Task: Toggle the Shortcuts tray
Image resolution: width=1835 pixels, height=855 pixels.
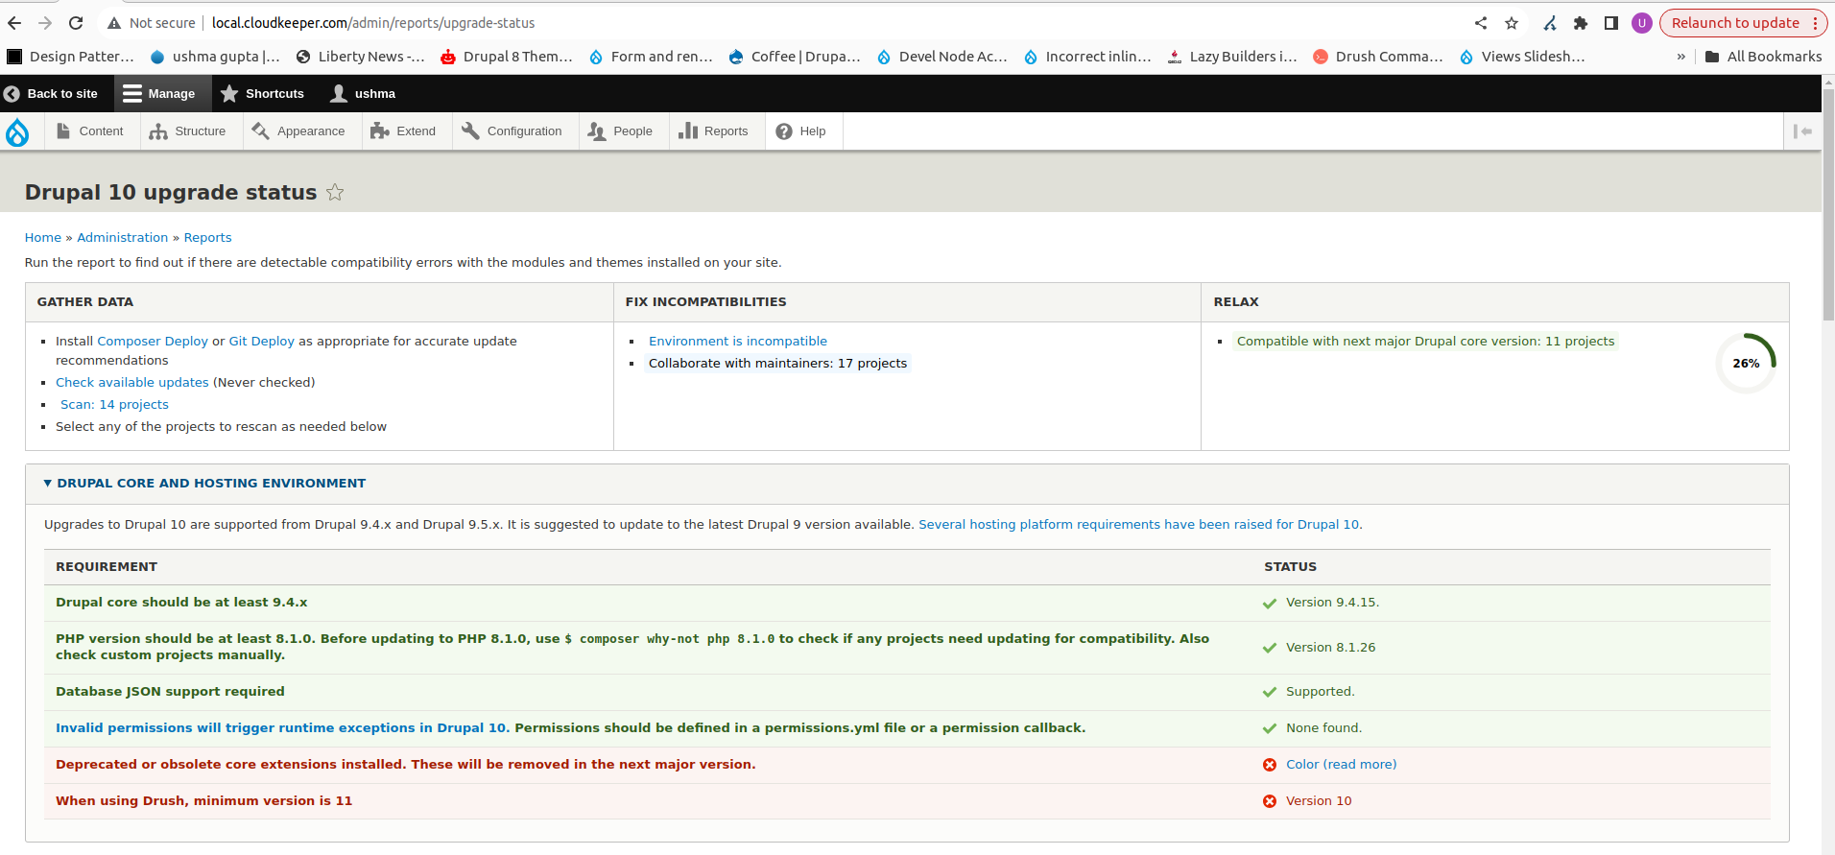Action: (262, 93)
